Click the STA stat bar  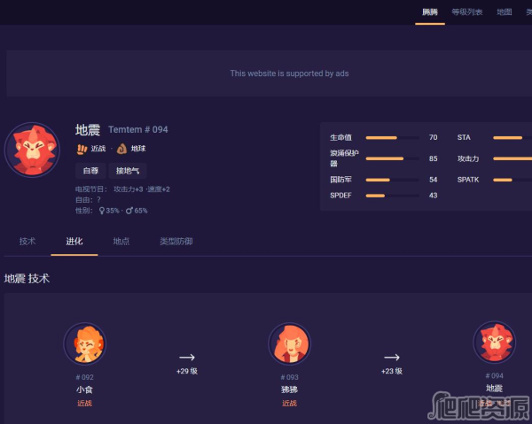(x=512, y=138)
